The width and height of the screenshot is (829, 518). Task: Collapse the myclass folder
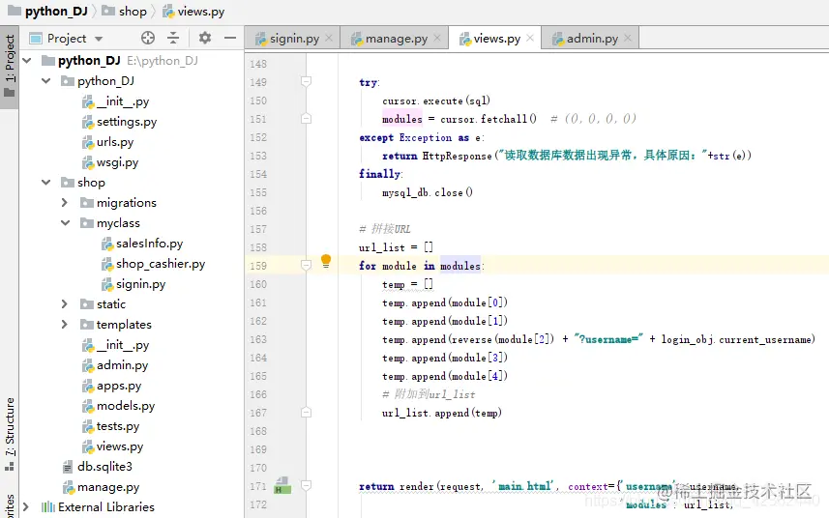tap(66, 223)
